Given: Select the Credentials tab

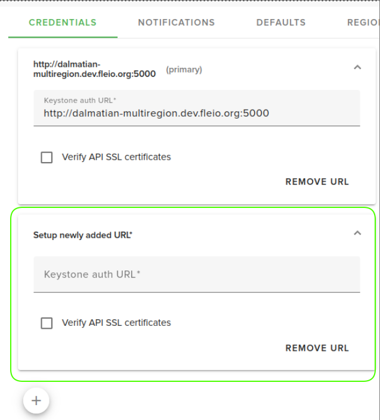Looking at the screenshot, I should pyautogui.click(x=63, y=23).
